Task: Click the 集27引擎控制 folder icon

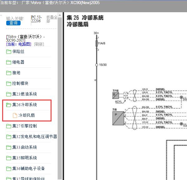Action: tap(9, 126)
